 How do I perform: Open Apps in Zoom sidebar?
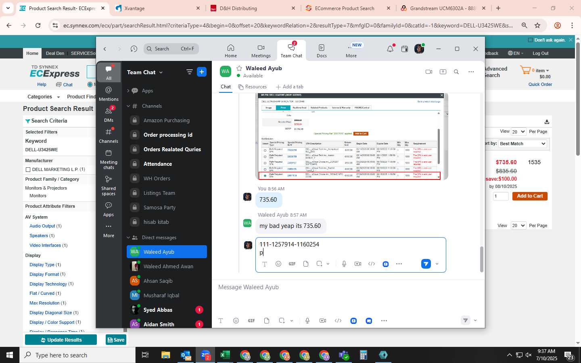(109, 209)
